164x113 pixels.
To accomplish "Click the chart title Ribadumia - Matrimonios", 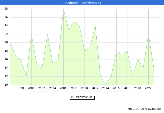I will coord(82,3).
